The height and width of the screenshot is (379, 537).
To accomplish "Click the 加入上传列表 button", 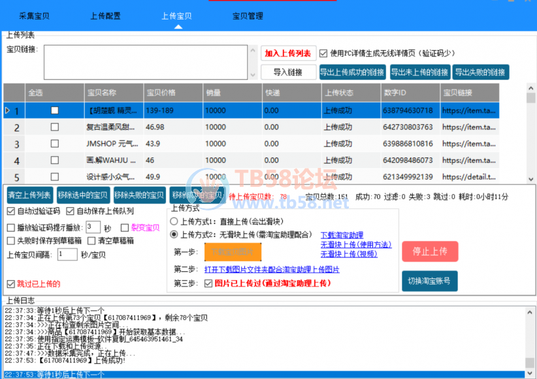I will (288, 53).
